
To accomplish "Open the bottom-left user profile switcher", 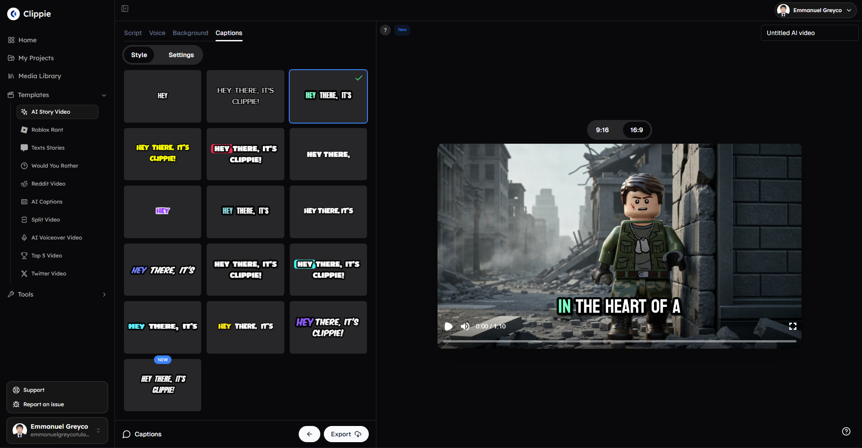I will (57, 430).
